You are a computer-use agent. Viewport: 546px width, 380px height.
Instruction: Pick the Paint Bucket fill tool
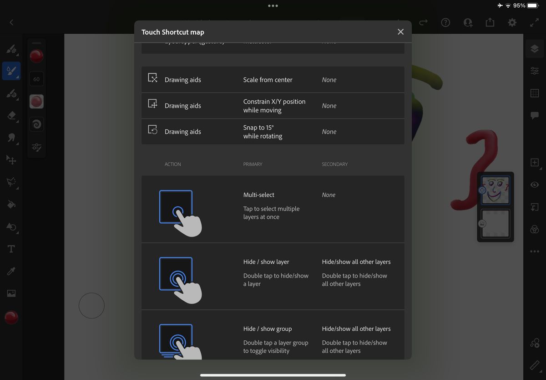(11, 204)
